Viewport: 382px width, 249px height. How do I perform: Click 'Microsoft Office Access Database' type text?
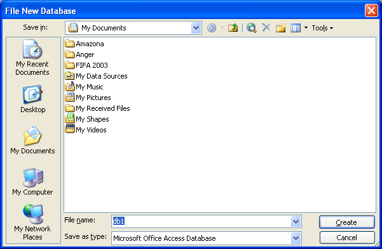pos(165,238)
